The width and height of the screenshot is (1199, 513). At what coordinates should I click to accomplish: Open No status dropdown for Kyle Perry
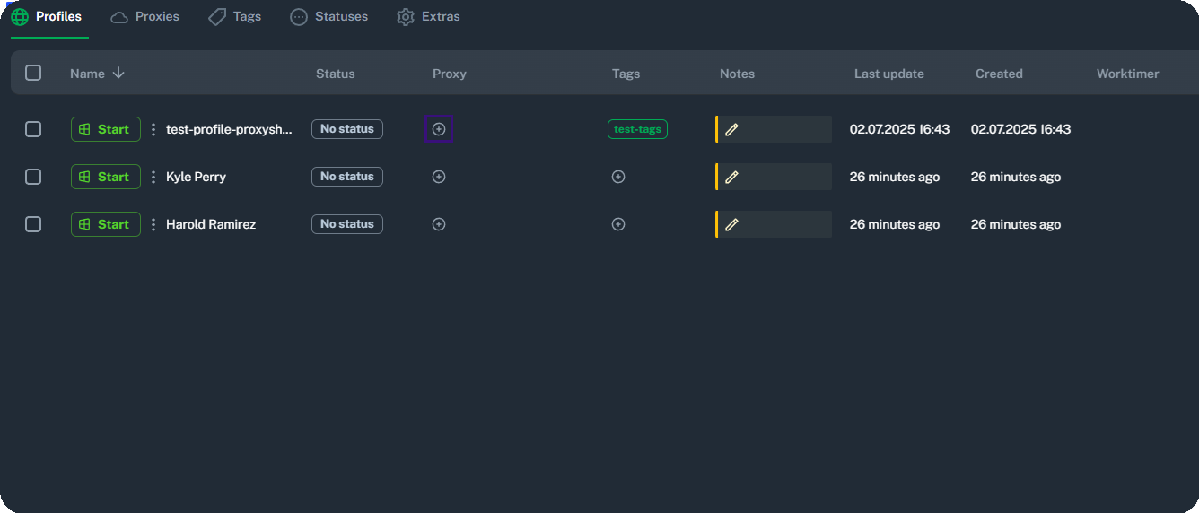click(x=347, y=177)
